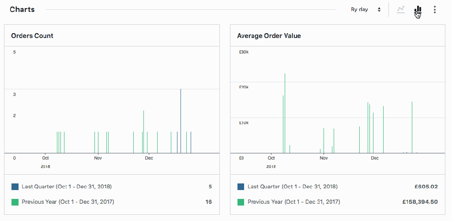452x221 pixels.
Task: Toggle green Previous Year swatch in Average Order Value
Action: click(241, 202)
